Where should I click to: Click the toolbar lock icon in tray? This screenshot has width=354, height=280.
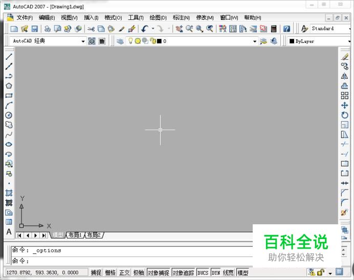(x=320, y=272)
